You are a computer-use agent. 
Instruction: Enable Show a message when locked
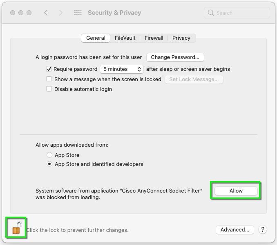pyautogui.click(x=49, y=79)
